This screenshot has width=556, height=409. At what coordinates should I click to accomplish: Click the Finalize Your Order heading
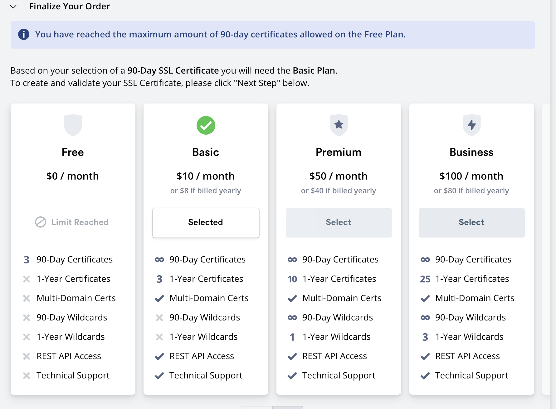[69, 7]
